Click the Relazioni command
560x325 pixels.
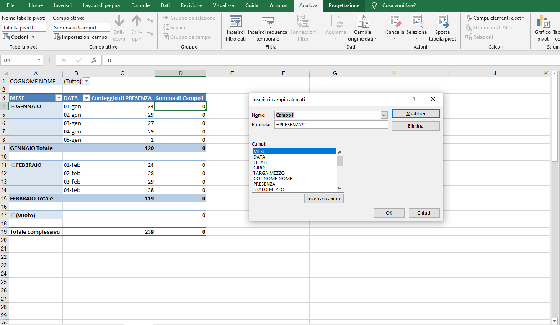479,37
